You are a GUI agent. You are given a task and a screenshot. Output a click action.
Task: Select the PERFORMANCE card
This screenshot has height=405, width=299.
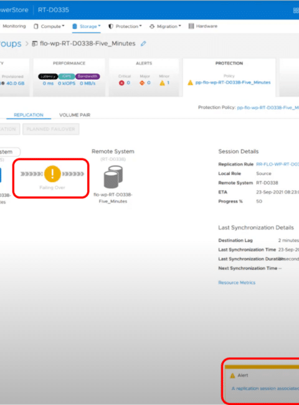69,77
